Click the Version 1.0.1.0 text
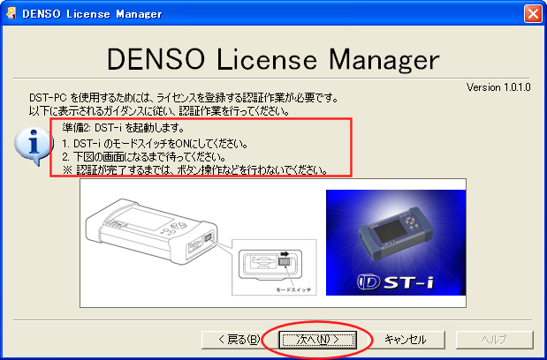The width and height of the screenshot is (547, 360). tap(498, 87)
